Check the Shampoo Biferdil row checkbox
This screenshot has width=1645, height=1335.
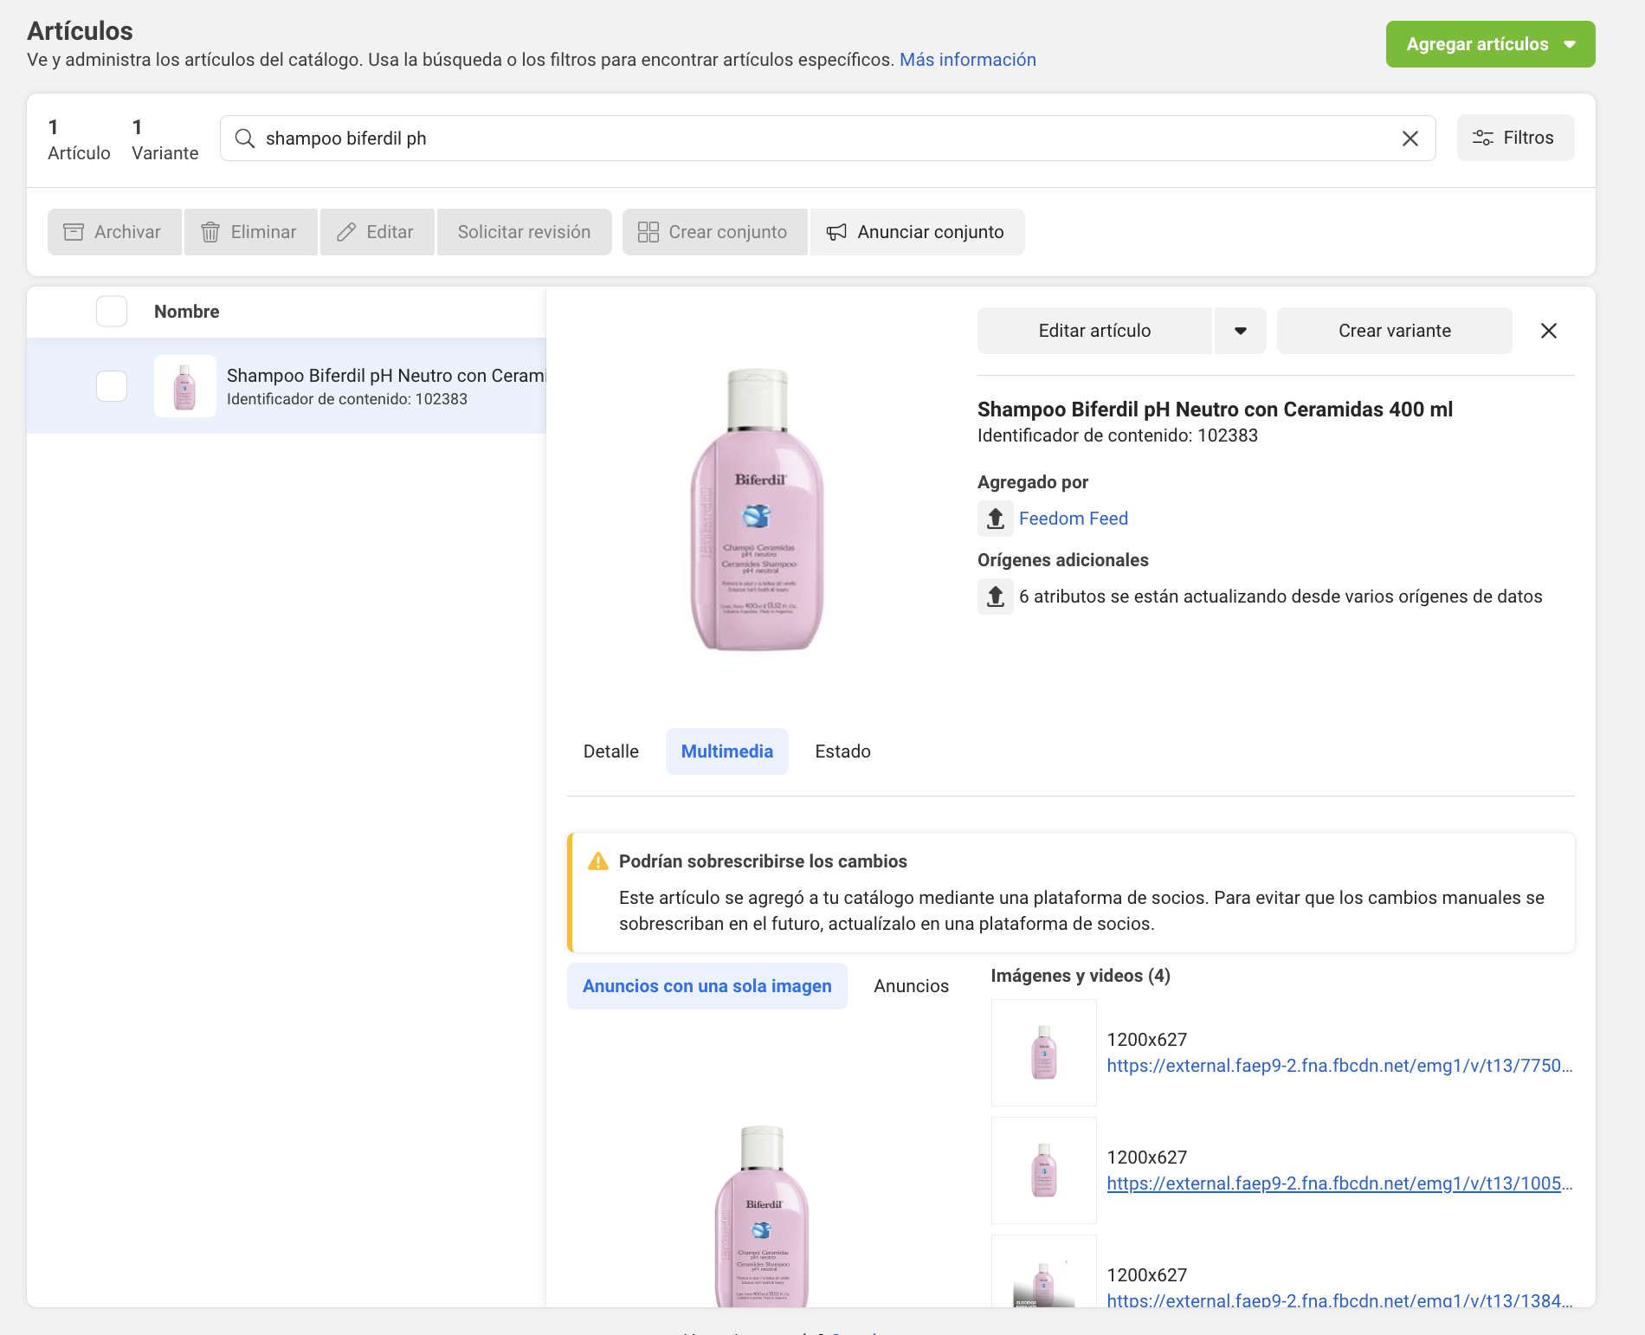click(x=112, y=386)
